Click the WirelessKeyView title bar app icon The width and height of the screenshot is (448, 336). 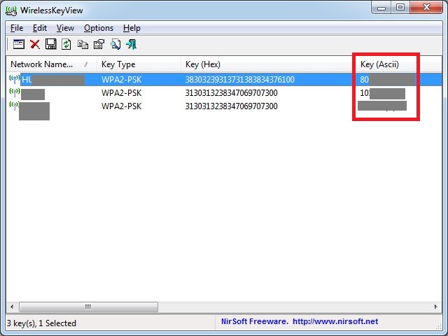pyautogui.click(x=11, y=10)
